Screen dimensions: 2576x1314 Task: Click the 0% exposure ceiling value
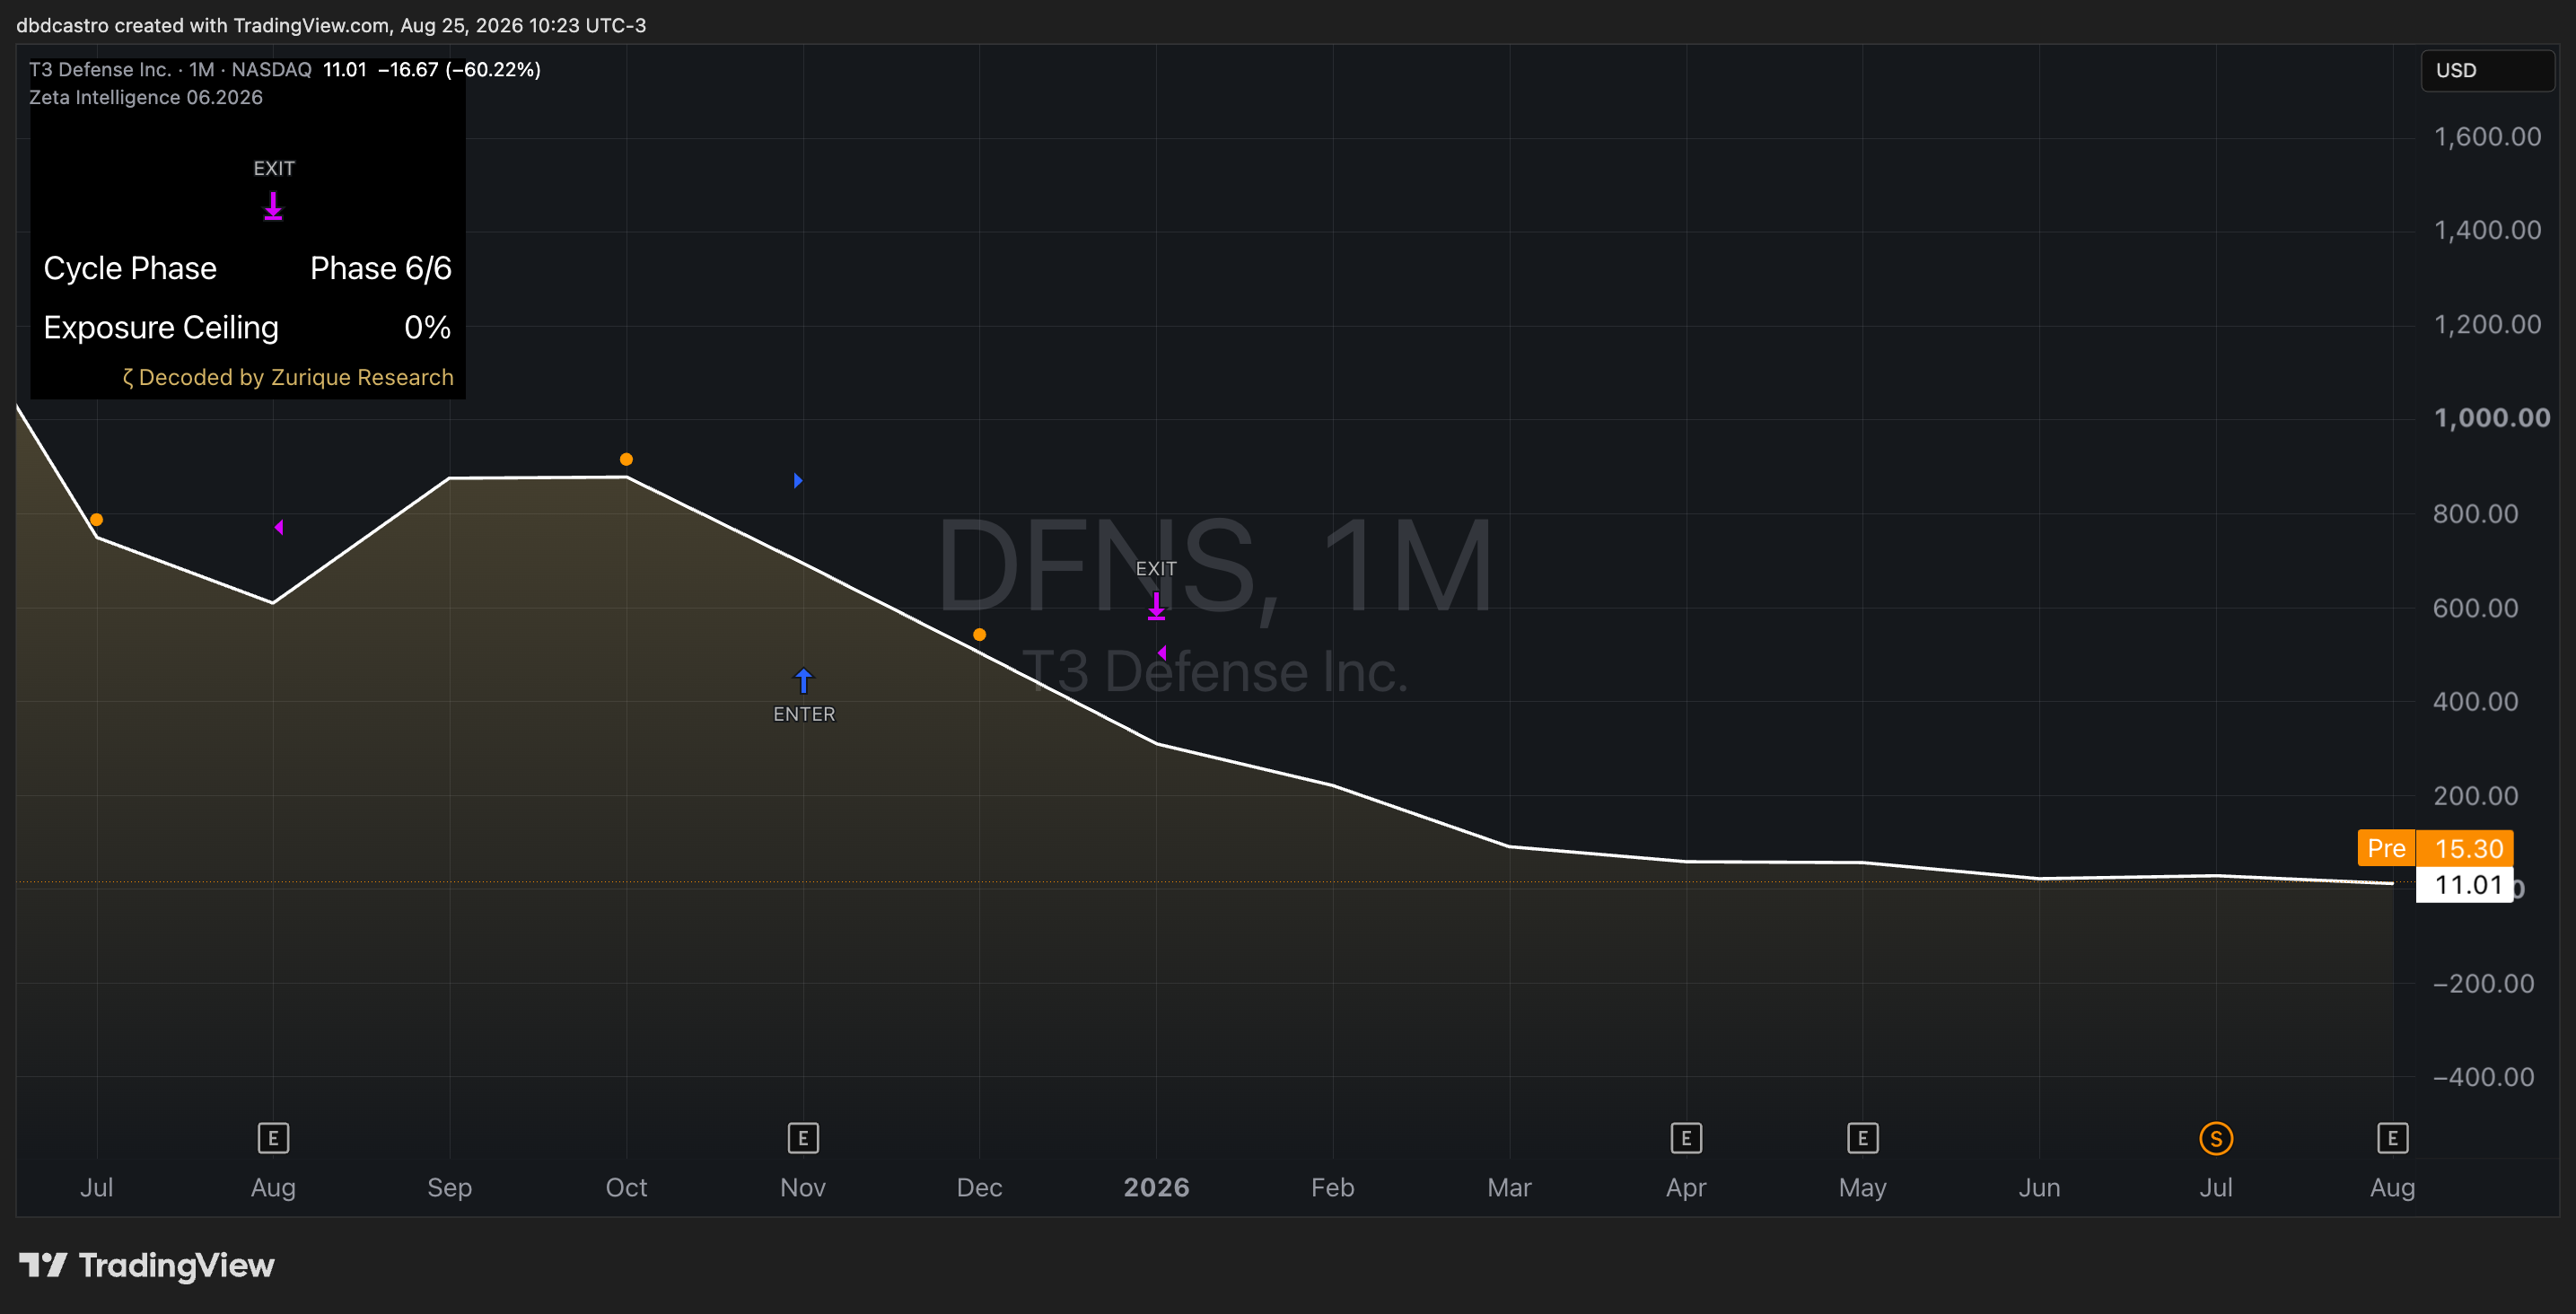point(428,327)
